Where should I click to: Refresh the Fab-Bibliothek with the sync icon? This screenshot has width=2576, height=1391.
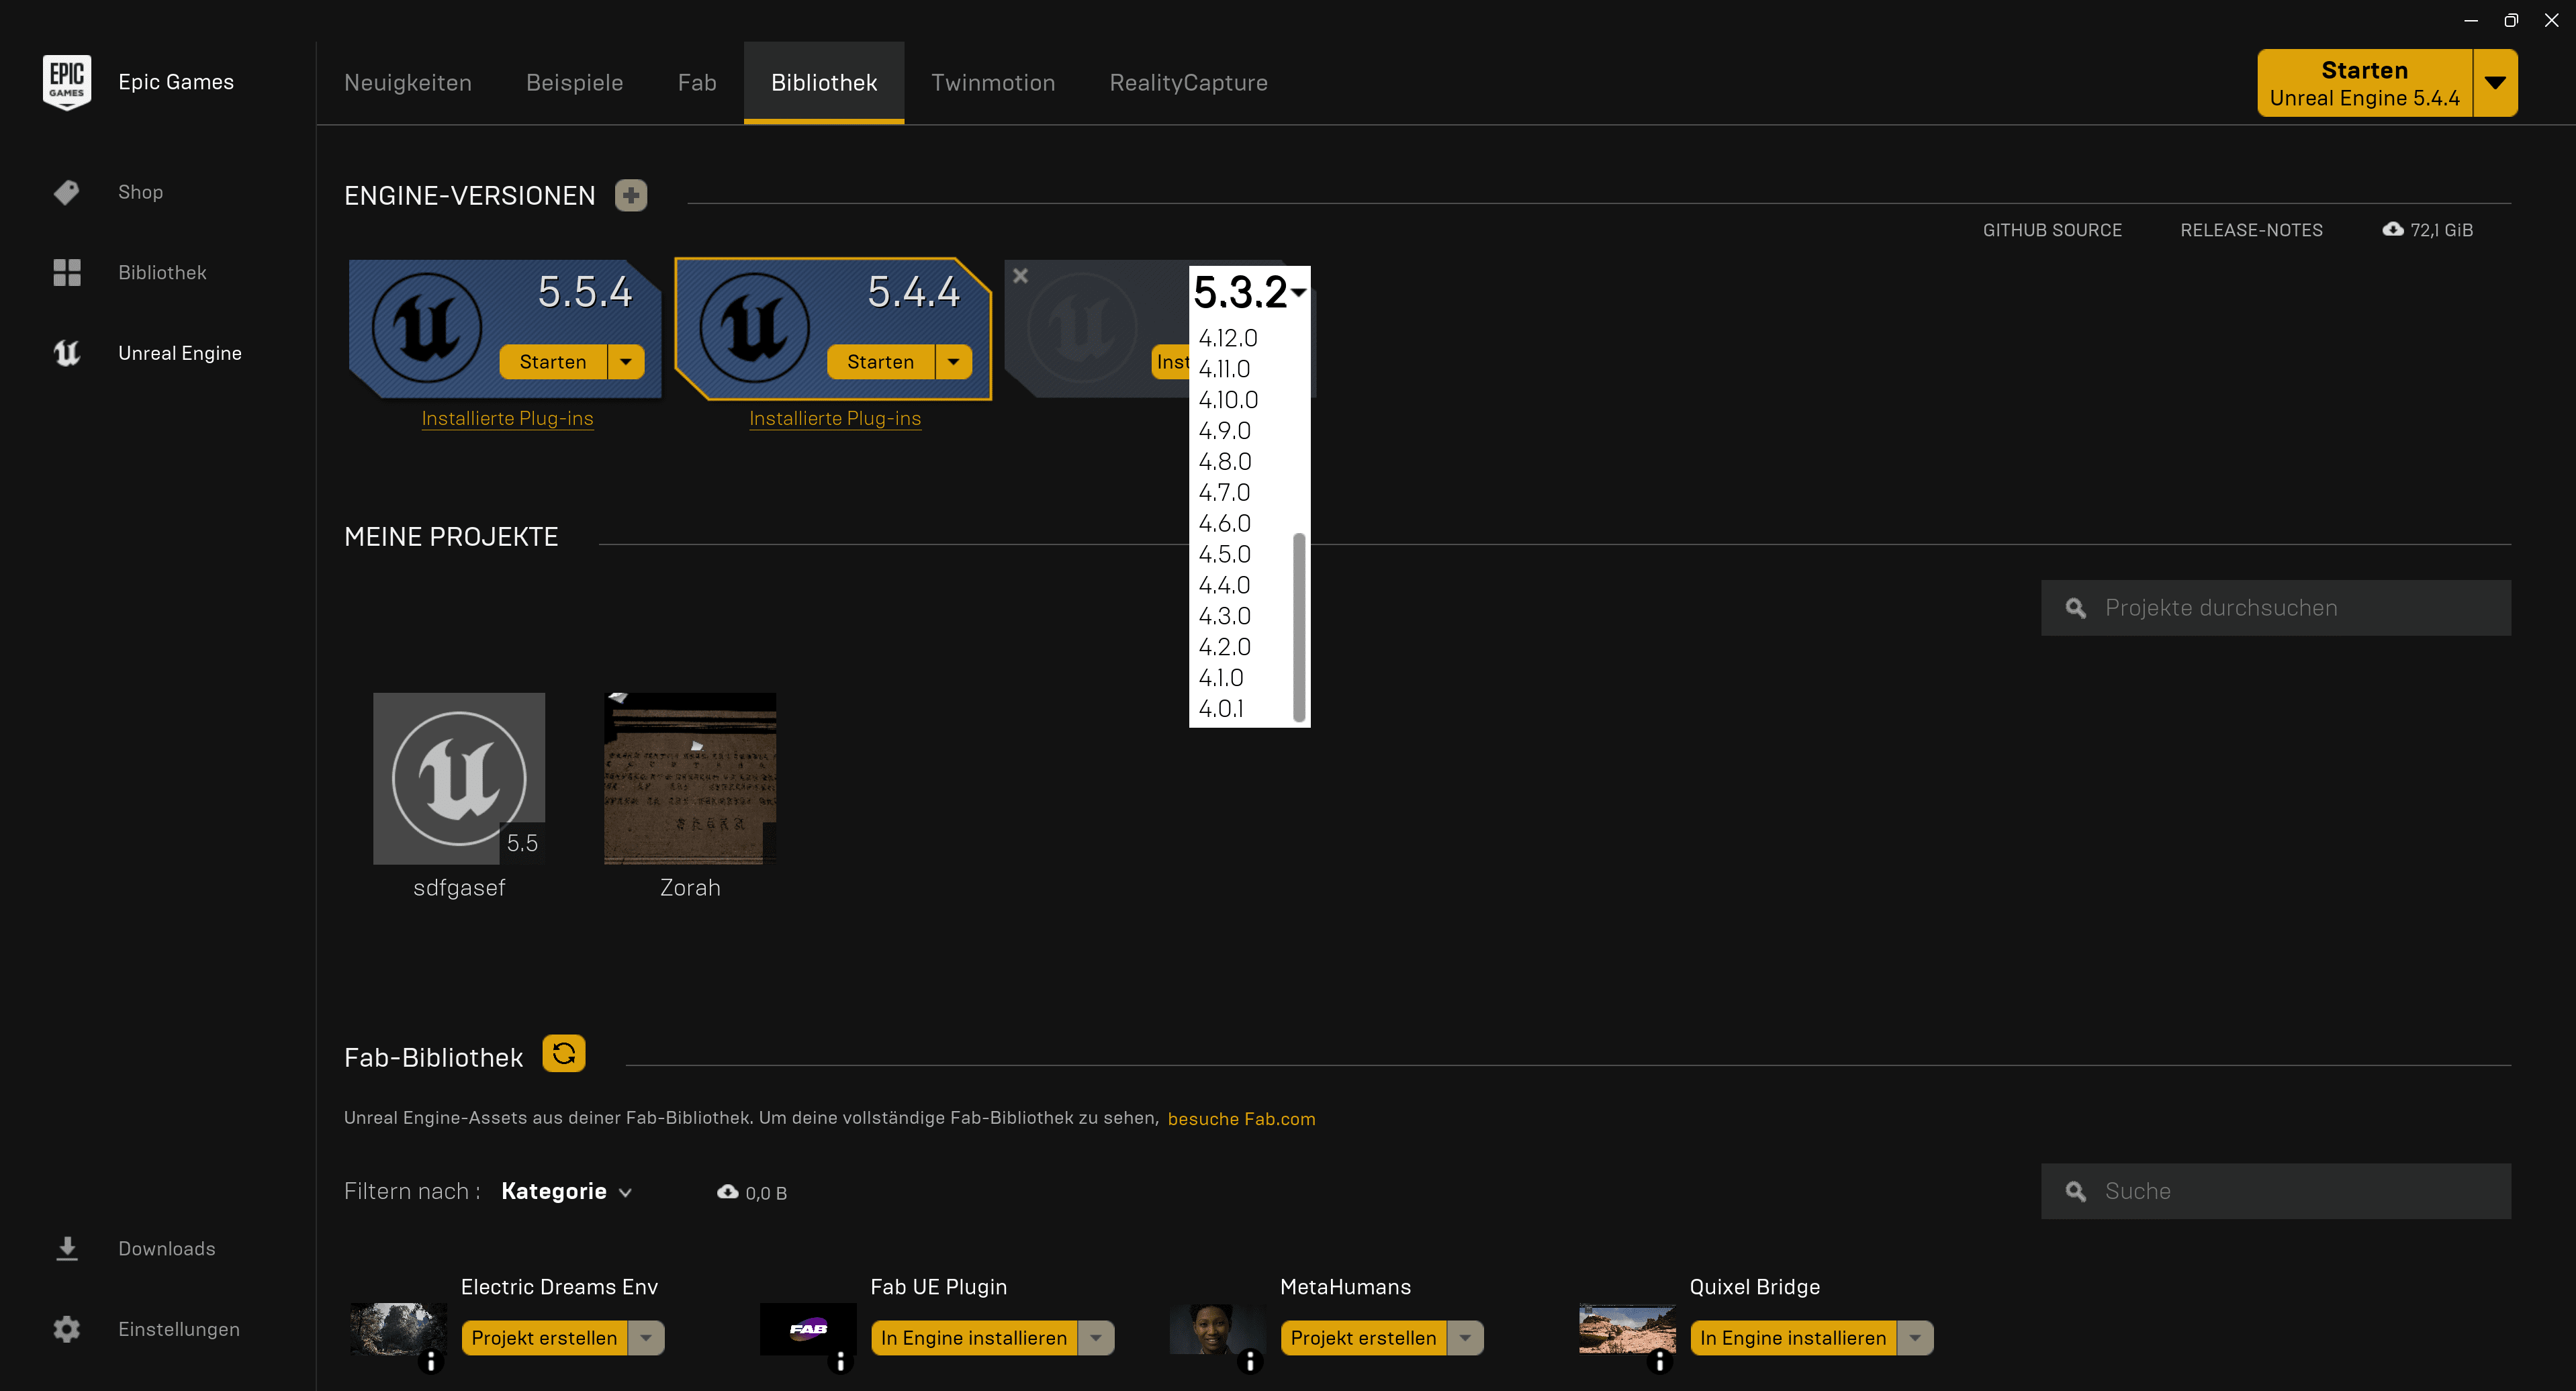564,1053
